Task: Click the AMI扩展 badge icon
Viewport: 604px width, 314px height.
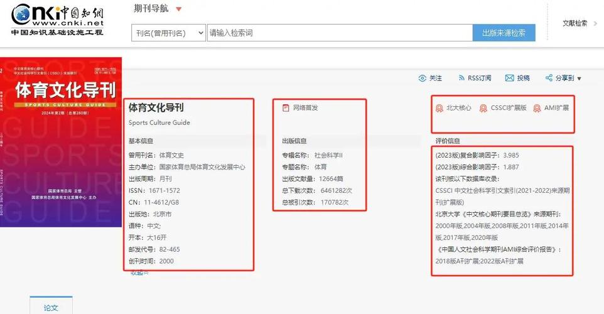Action: pyautogui.click(x=537, y=108)
